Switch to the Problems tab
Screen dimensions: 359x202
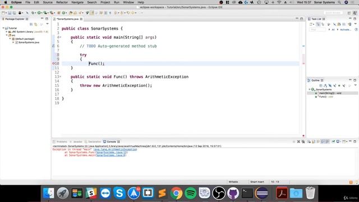[60, 142]
